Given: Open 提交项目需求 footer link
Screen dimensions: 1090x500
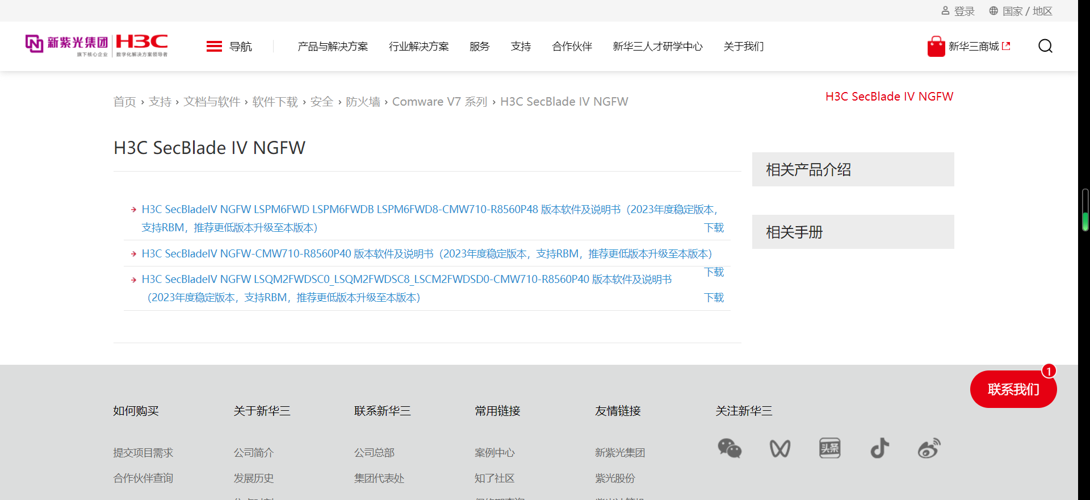Looking at the screenshot, I should [x=143, y=453].
